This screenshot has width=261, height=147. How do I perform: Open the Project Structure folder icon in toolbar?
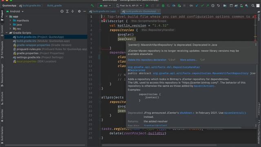[225, 6]
